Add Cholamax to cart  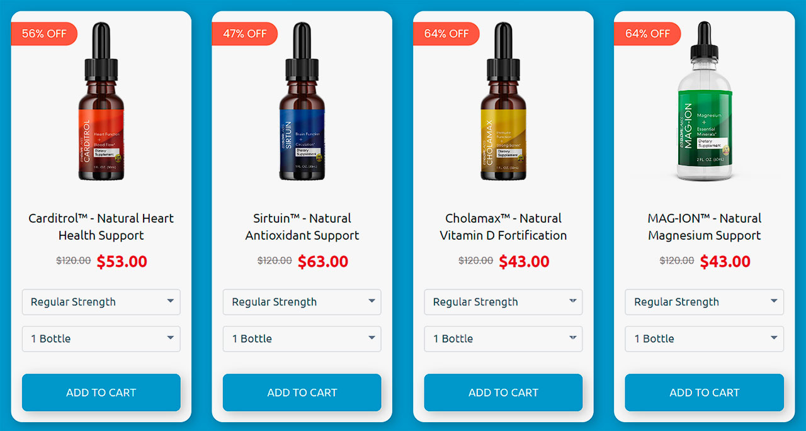[x=503, y=393]
